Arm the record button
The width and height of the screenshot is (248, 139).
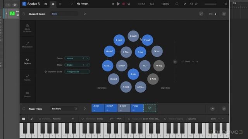[x=124, y=4]
